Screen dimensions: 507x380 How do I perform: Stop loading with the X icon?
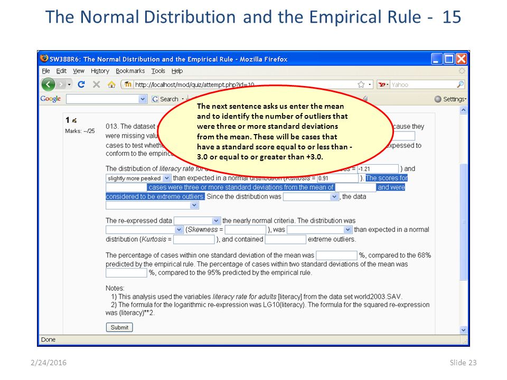pyautogui.click(x=96, y=84)
